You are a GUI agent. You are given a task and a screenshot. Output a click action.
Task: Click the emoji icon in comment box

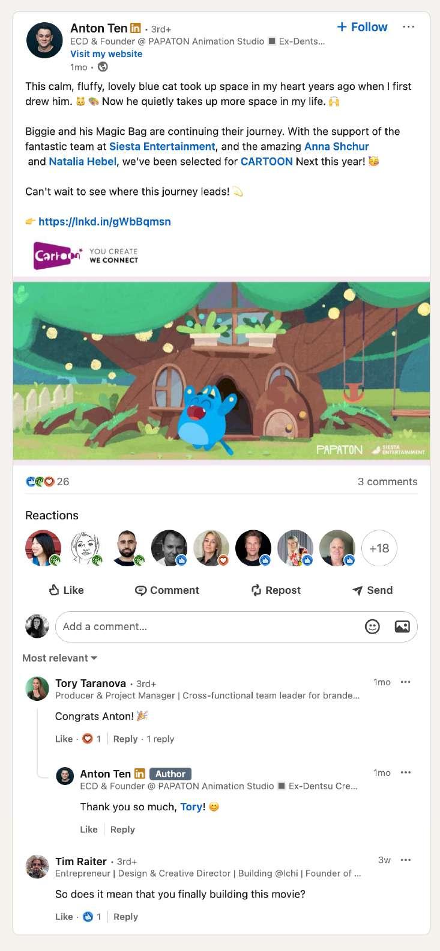pyautogui.click(x=372, y=626)
